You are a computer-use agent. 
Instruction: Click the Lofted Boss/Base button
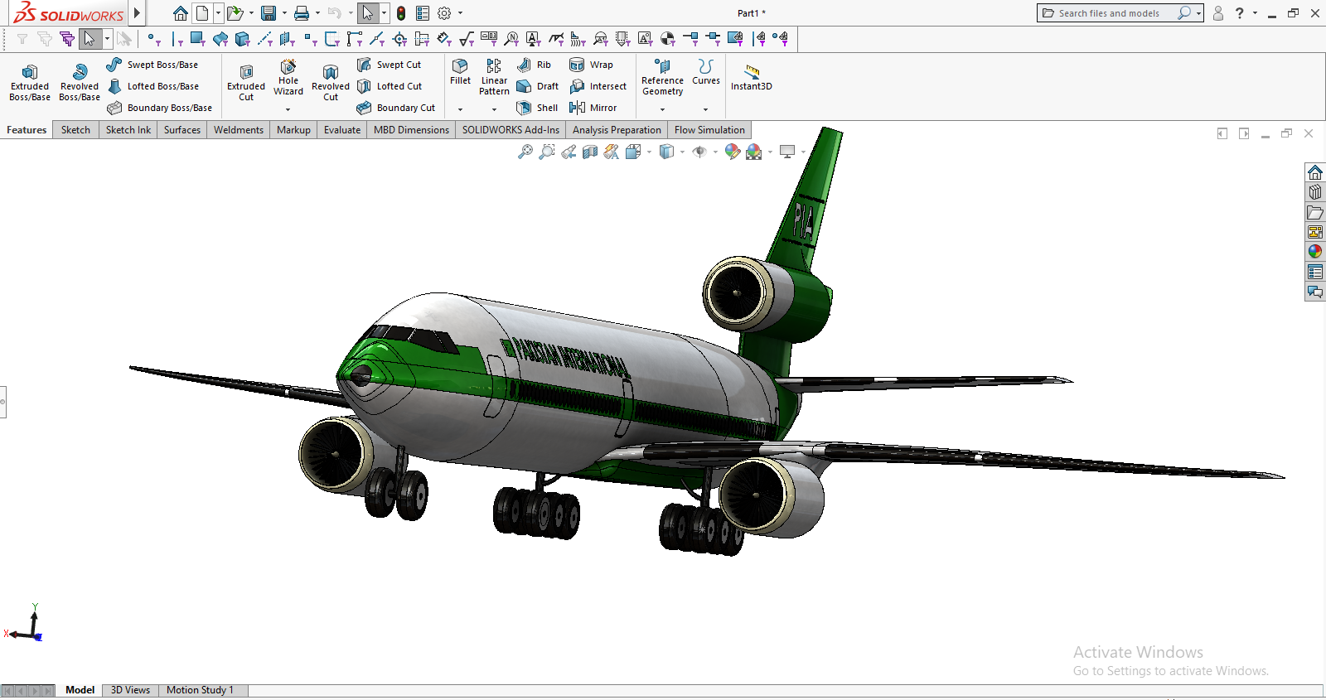point(153,86)
